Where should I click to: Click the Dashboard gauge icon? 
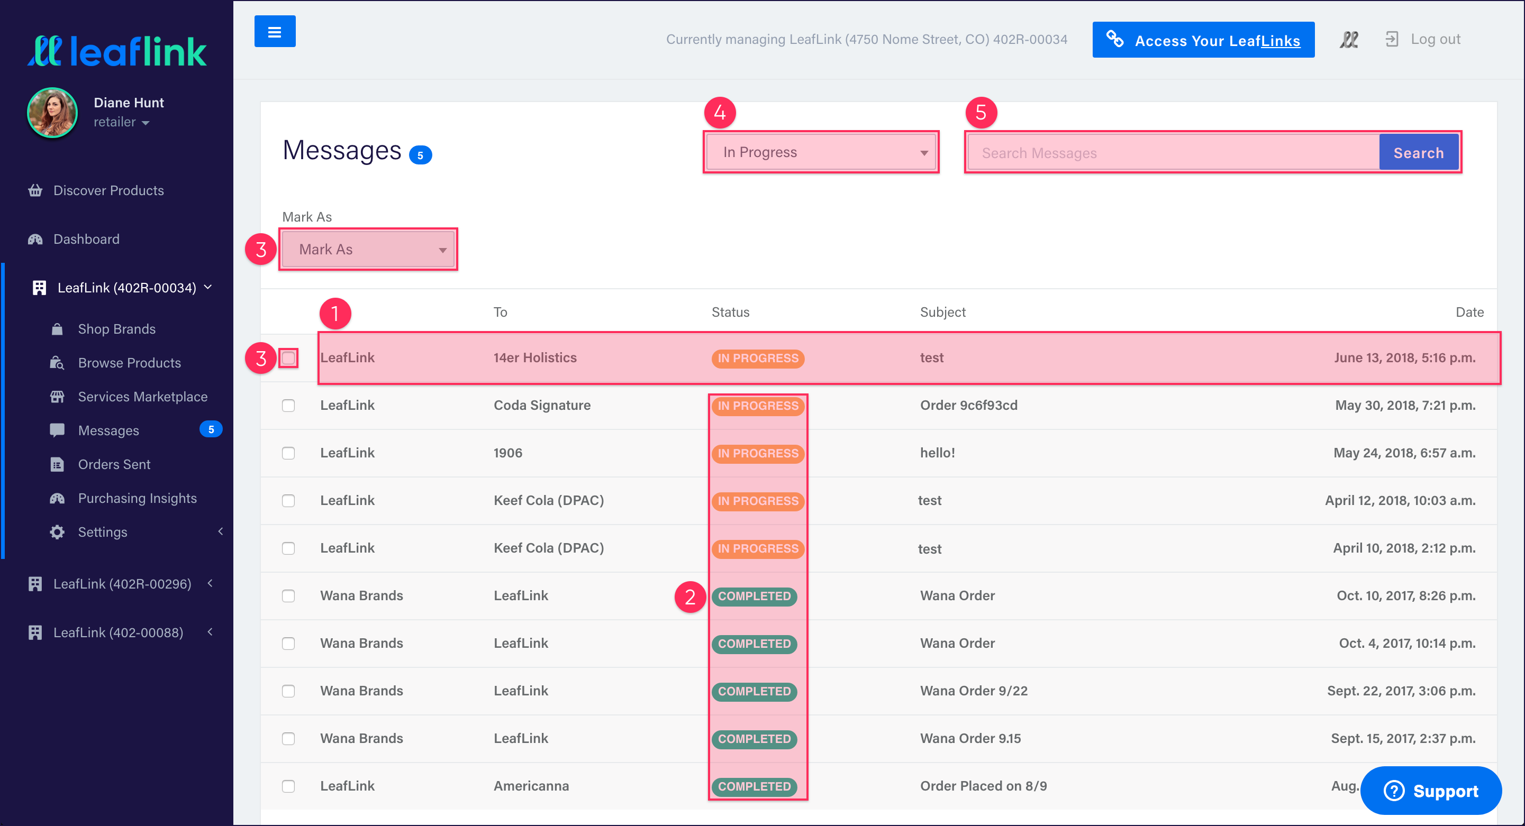coord(35,239)
